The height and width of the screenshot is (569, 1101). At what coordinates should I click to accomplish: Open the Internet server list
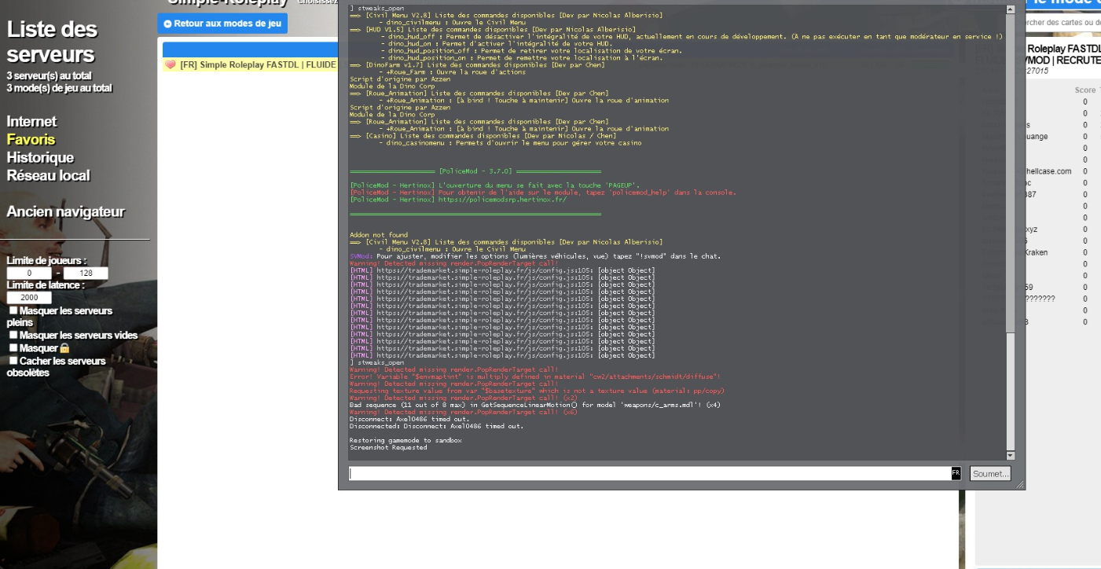point(31,121)
